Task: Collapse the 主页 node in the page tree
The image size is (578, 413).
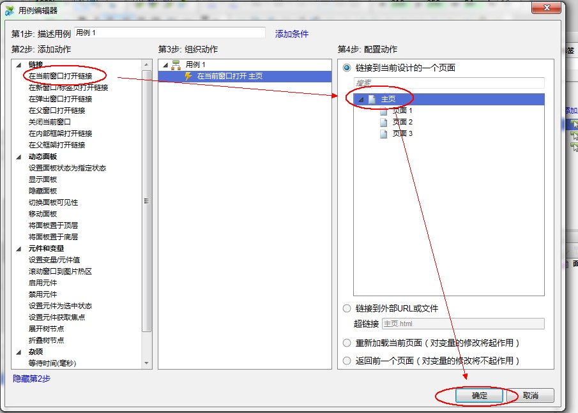Action: [x=361, y=100]
